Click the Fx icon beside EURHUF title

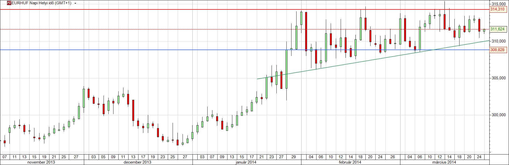pyautogui.click(x=9, y=3)
